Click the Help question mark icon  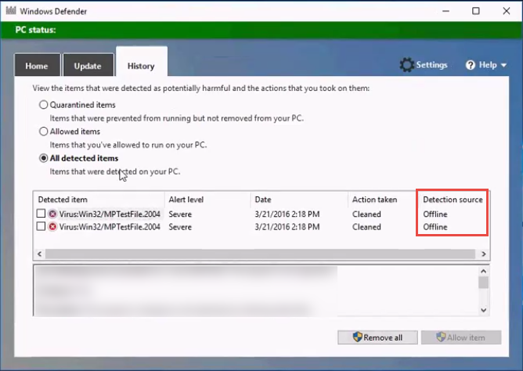471,65
